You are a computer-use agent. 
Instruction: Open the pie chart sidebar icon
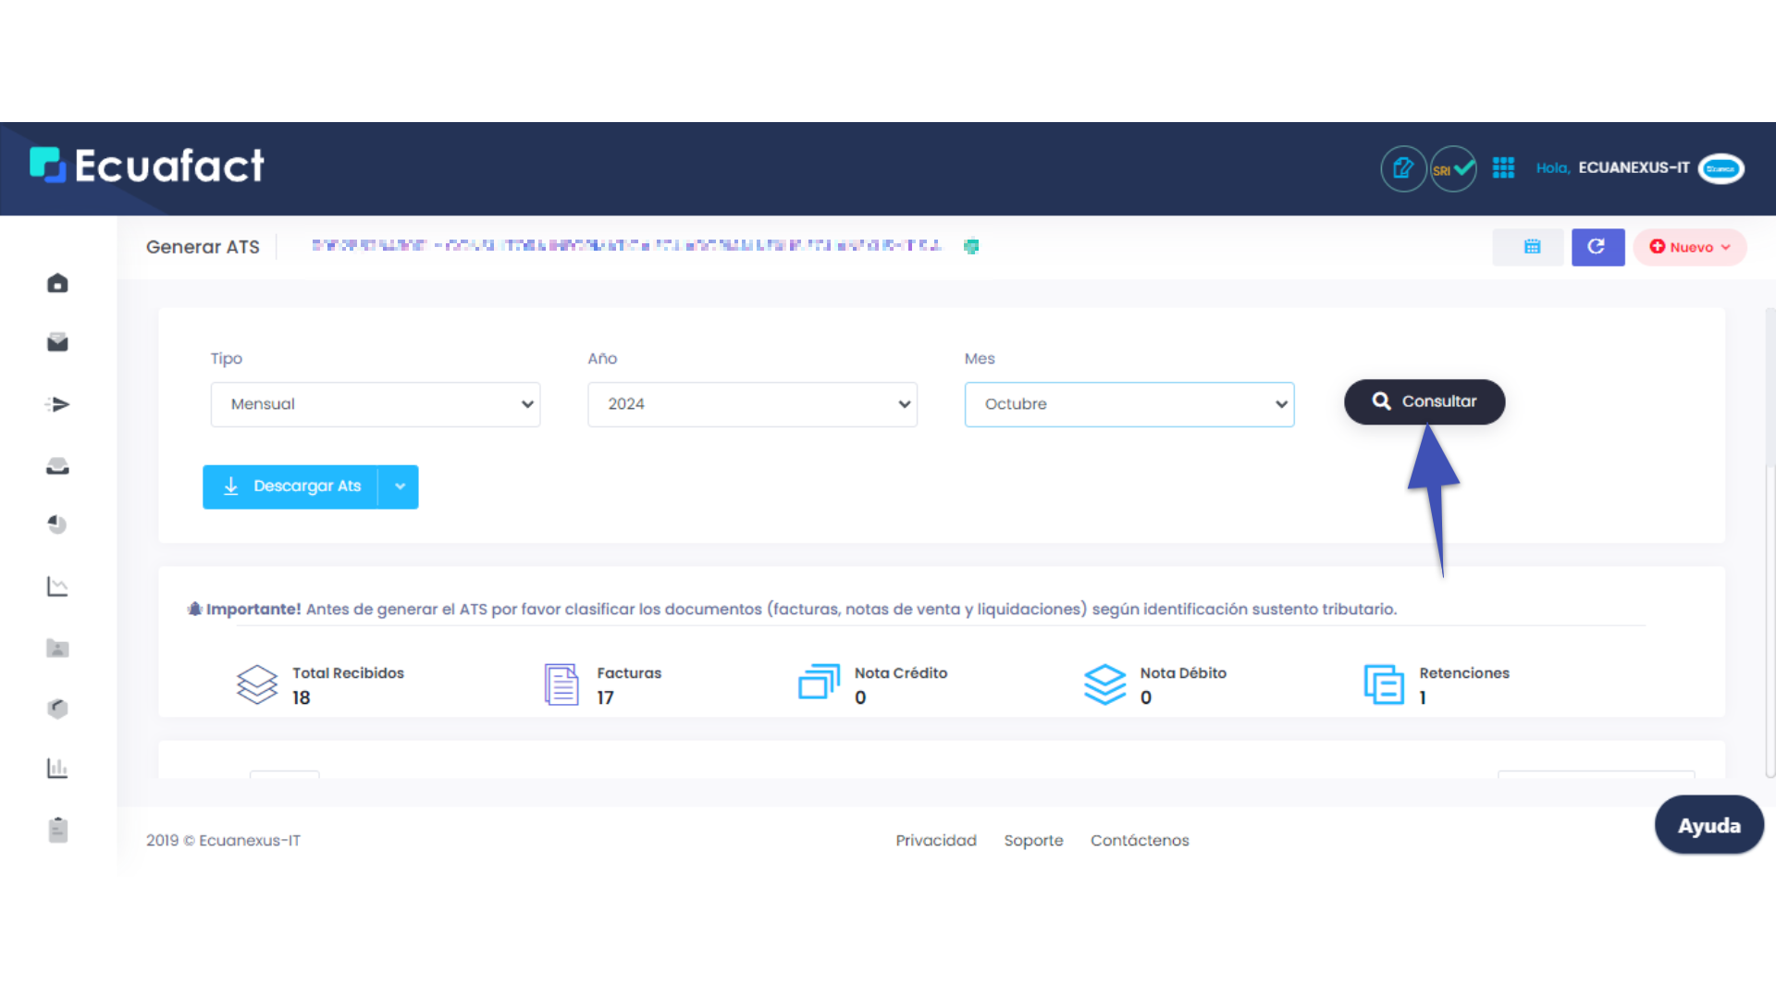coord(57,524)
